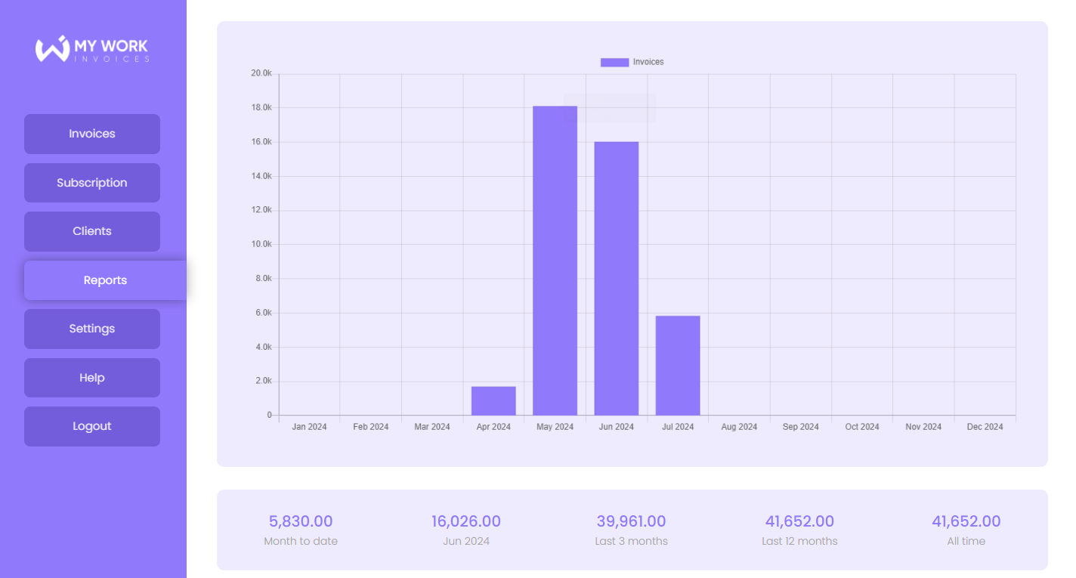1076x578 pixels.
Task: Select the Reports menu item
Action: 105,280
